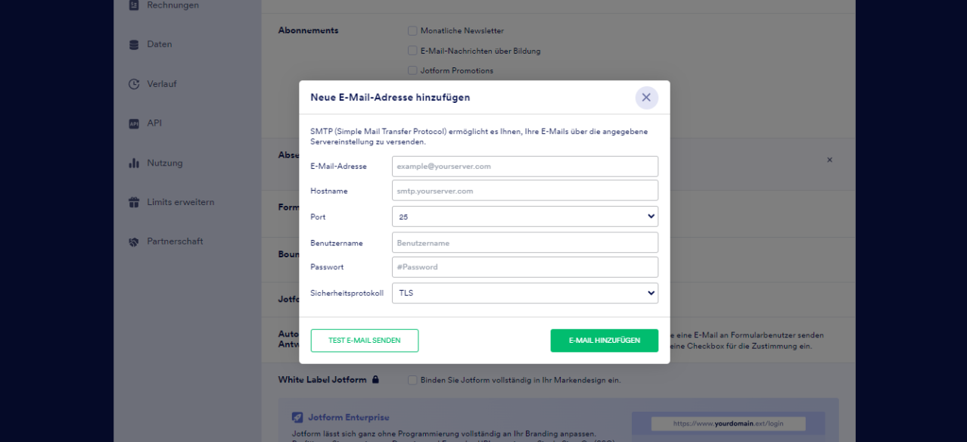Toggle E-Mail-Nachrichten über Bildung checkbox
The width and height of the screenshot is (967, 442).
[412, 51]
